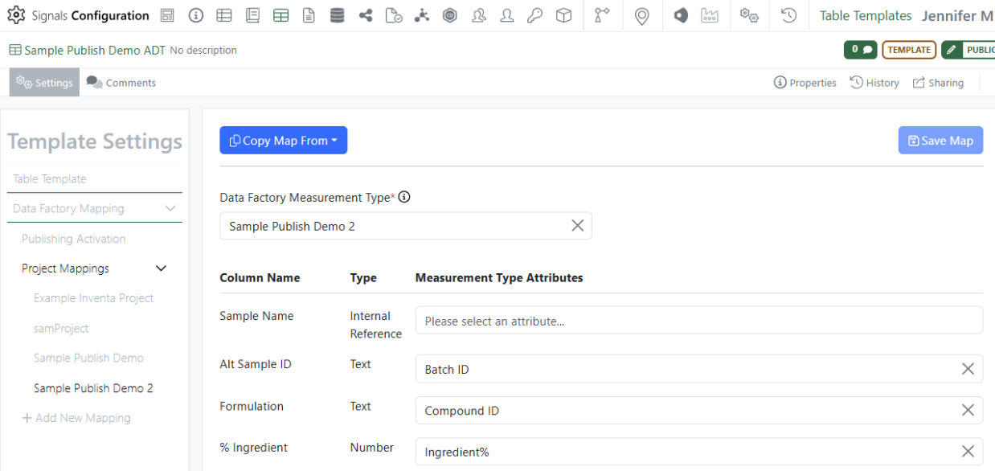Click the Save Map button
This screenshot has width=995, height=471.
click(x=940, y=141)
